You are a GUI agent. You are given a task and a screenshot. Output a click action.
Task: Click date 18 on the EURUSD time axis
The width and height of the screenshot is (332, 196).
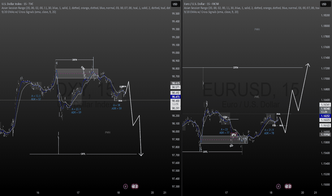[271, 192]
